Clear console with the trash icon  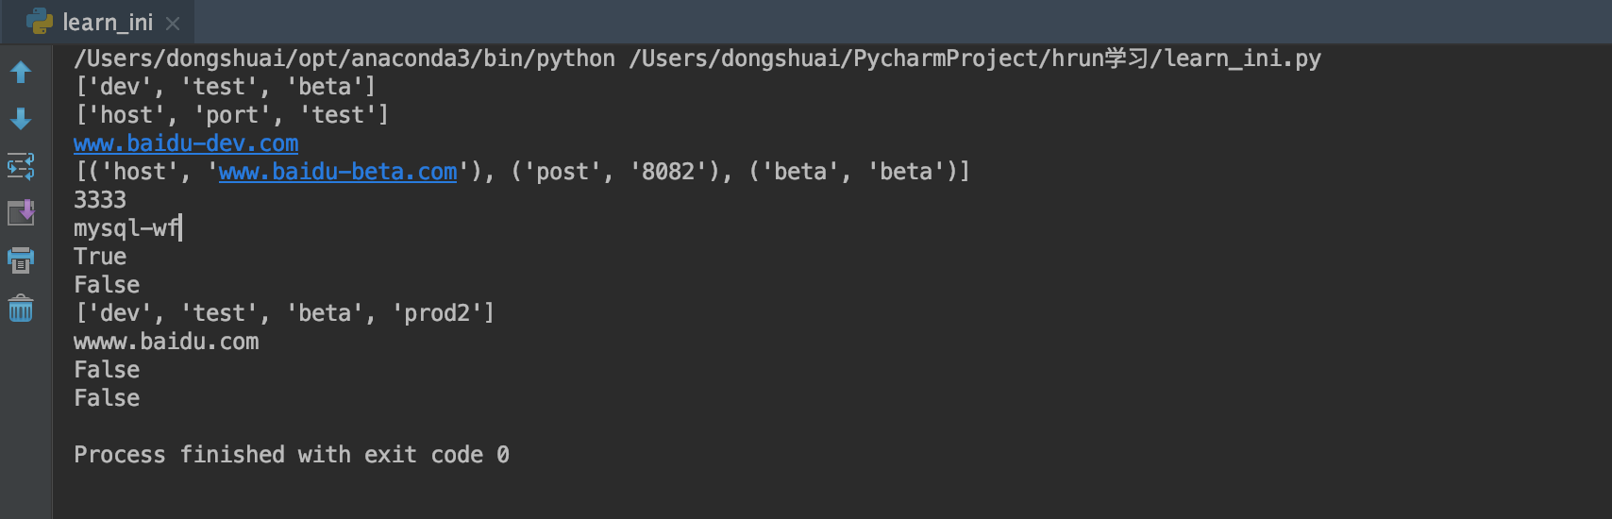tap(21, 308)
